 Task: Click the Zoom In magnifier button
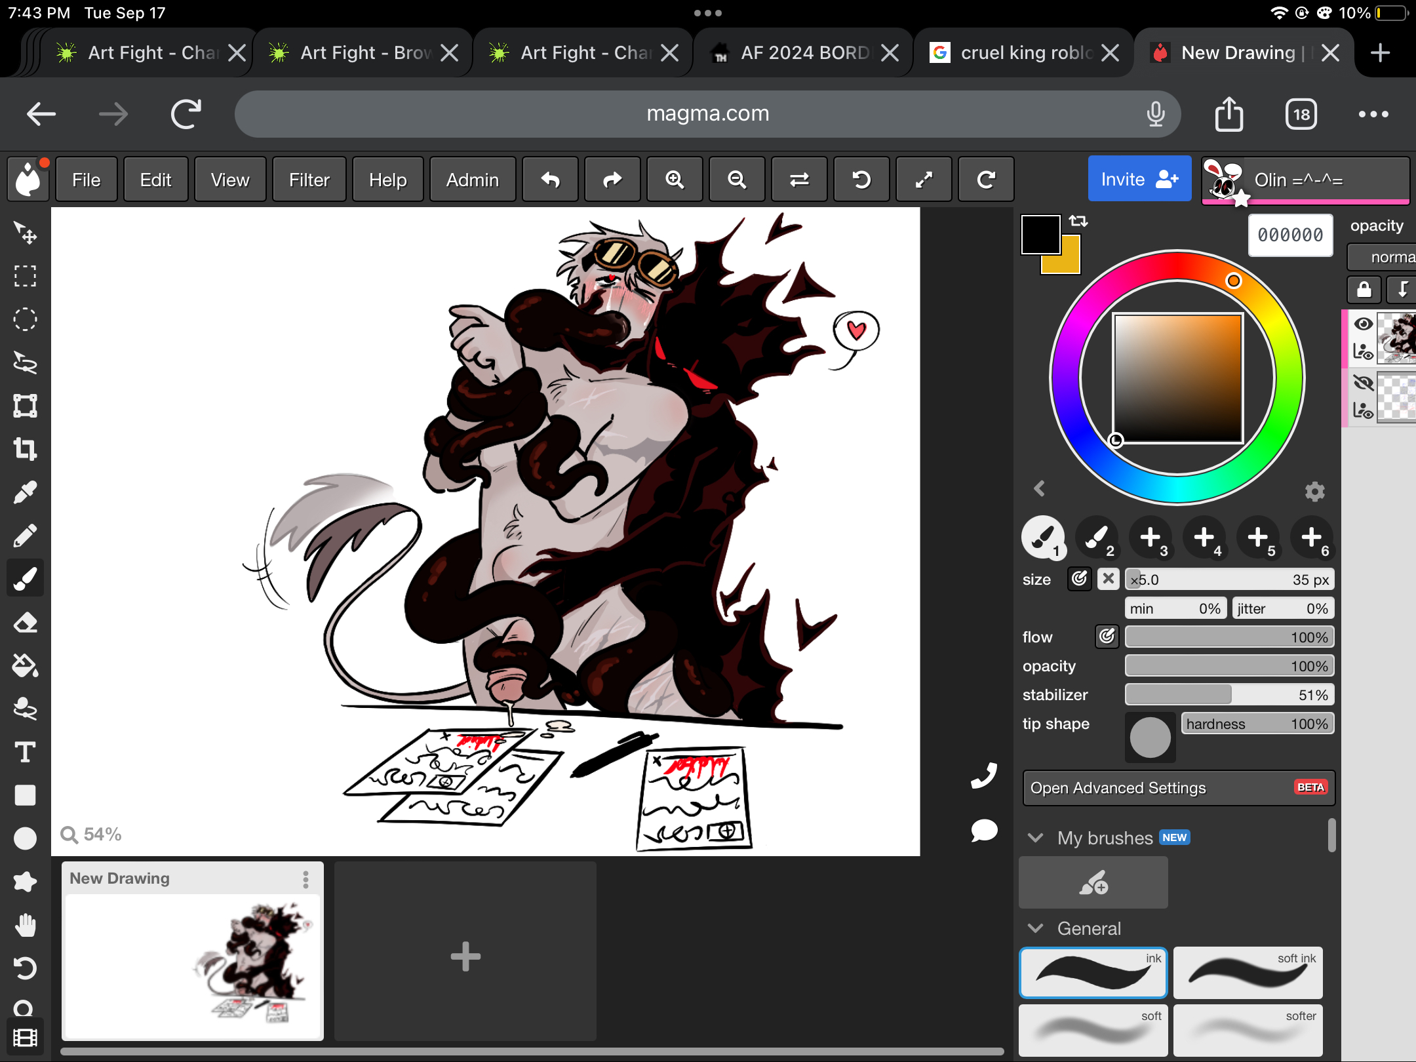(x=675, y=180)
